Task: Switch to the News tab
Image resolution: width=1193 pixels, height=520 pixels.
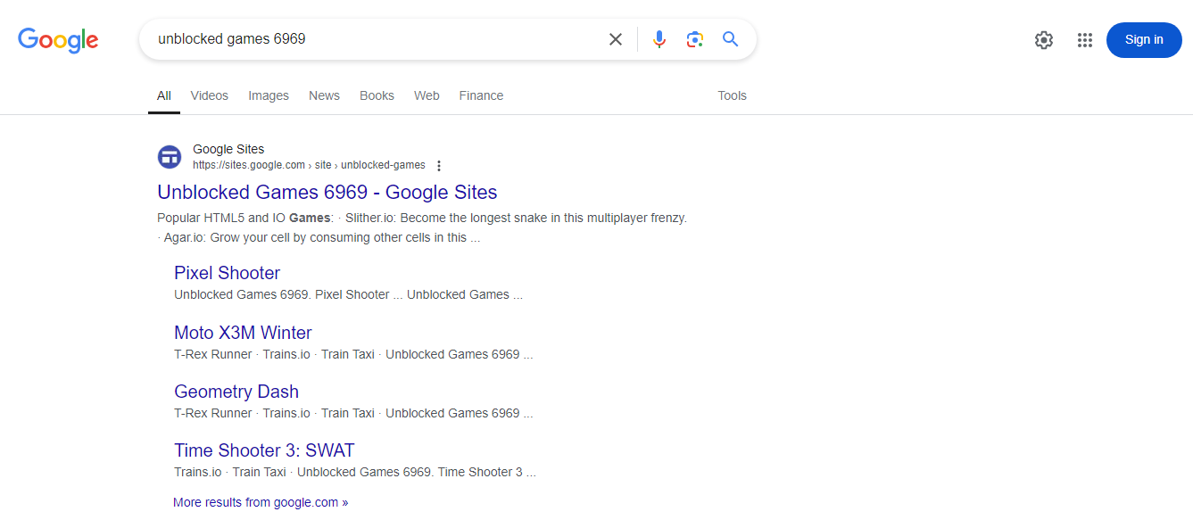Action: click(324, 95)
